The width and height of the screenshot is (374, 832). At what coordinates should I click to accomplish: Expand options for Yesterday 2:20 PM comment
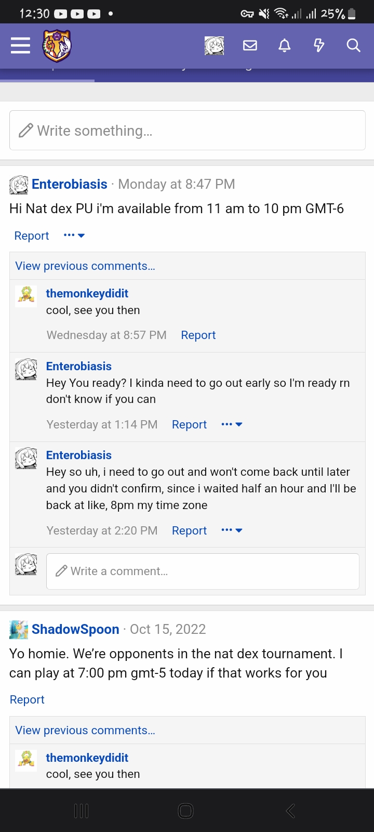tap(232, 530)
